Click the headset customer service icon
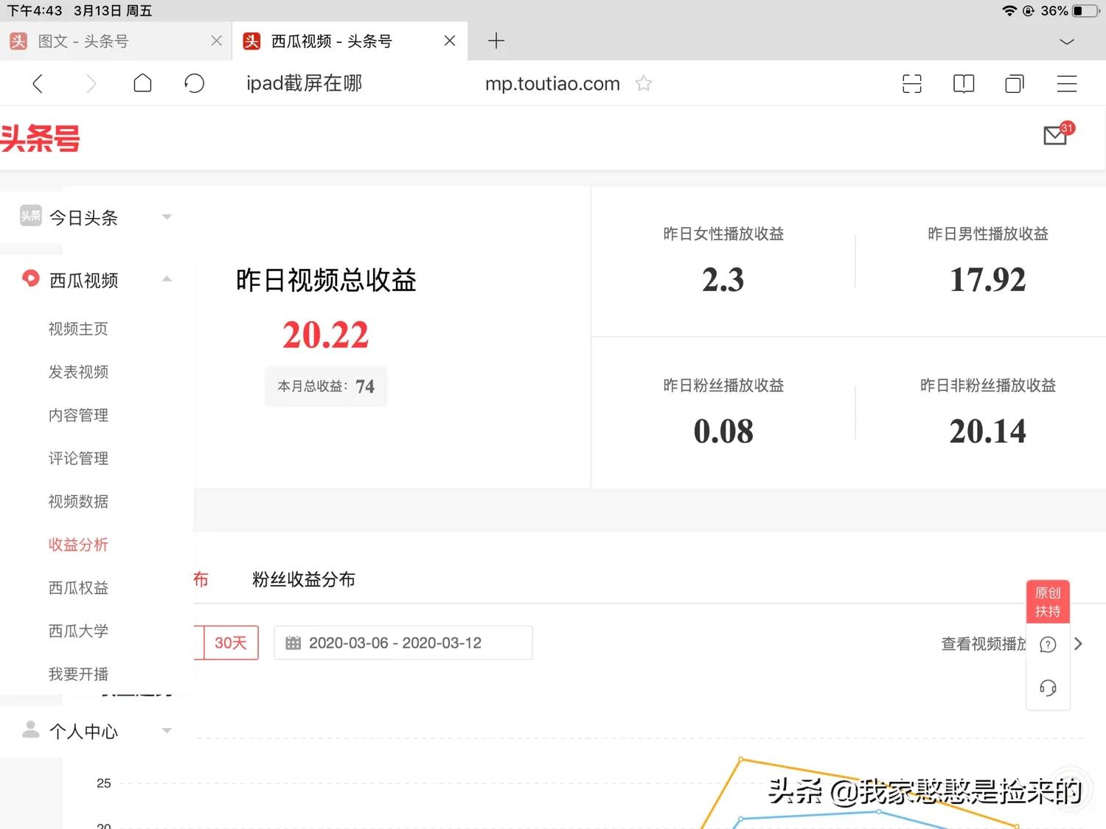This screenshot has width=1106, height=829. tap(1047, 688)
